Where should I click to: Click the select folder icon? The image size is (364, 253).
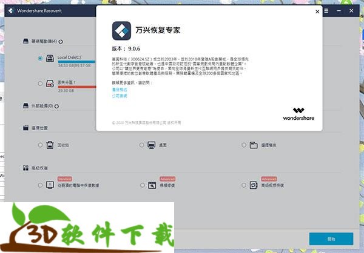[x=254, y=145]
